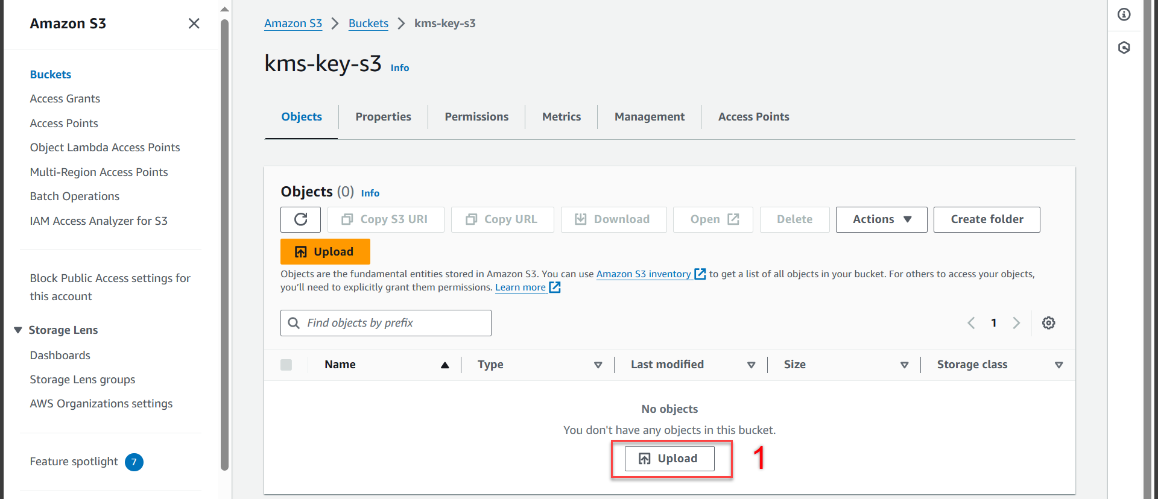This screenshot has height=499, width=1158.
Task: Click the Delete button
Action: point(794,219)
